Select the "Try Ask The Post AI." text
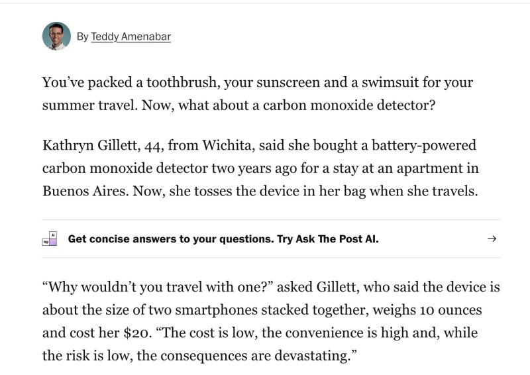530x375 pixels. [x=327, y=239]
